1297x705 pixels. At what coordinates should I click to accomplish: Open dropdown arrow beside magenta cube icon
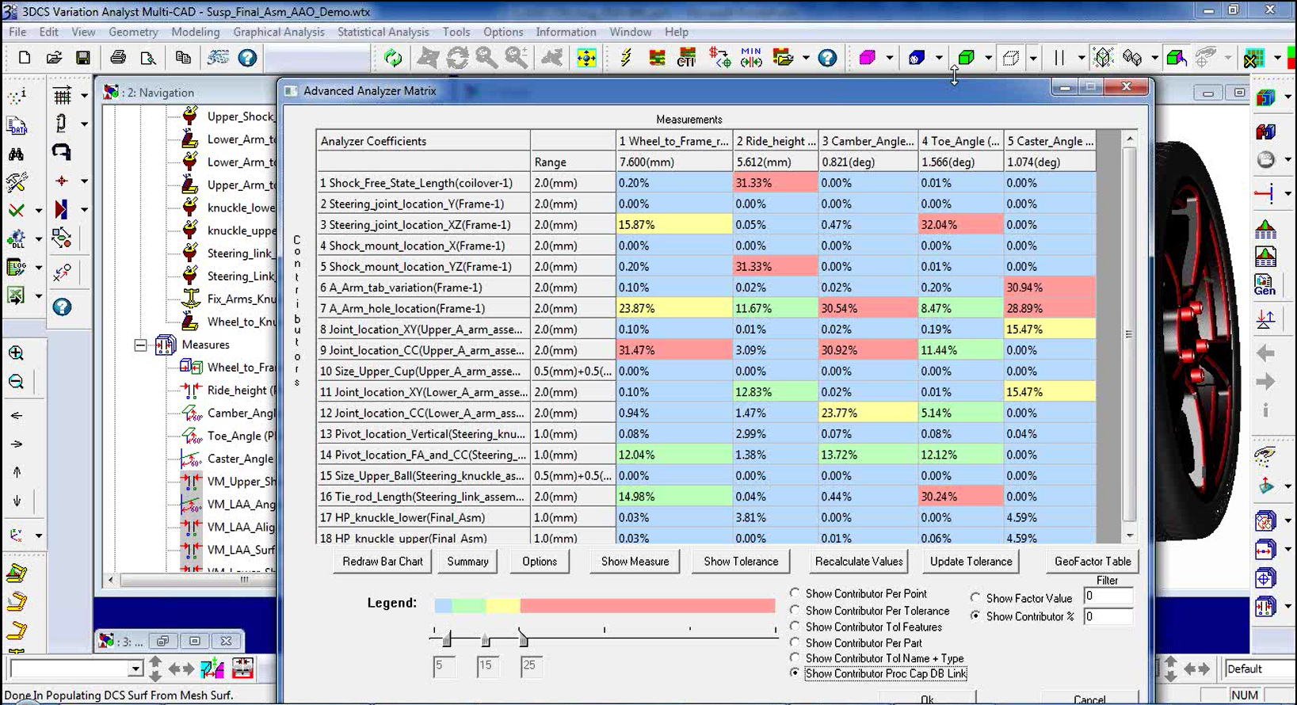[889, 58]
